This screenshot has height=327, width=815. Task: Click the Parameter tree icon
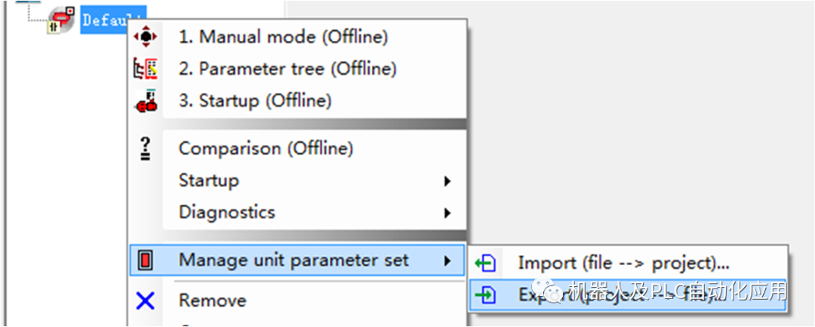pos(145,69)
